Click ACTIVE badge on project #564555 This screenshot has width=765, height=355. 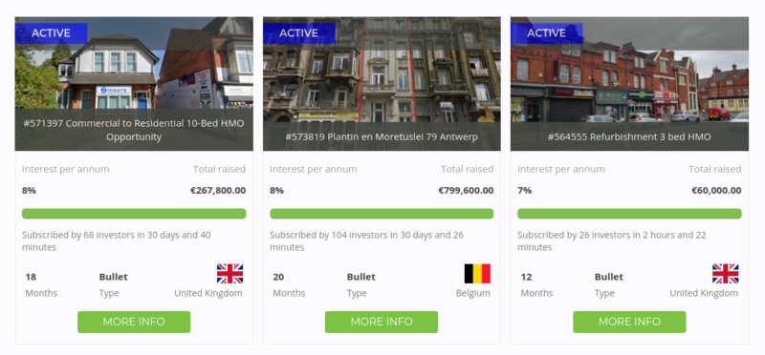click(x=547, y=33)
